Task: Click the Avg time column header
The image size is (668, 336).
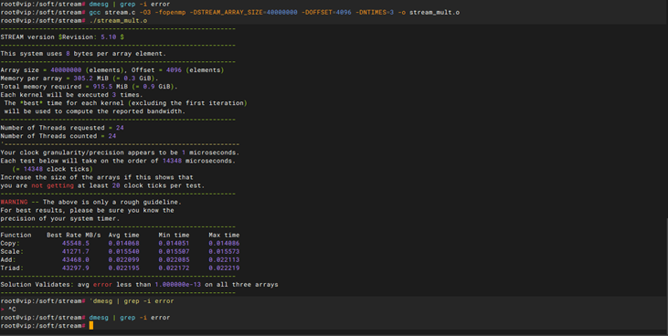Action: pyautogui.click(x=123, y=235)
